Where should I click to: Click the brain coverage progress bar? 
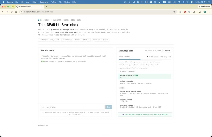[145, 59]
